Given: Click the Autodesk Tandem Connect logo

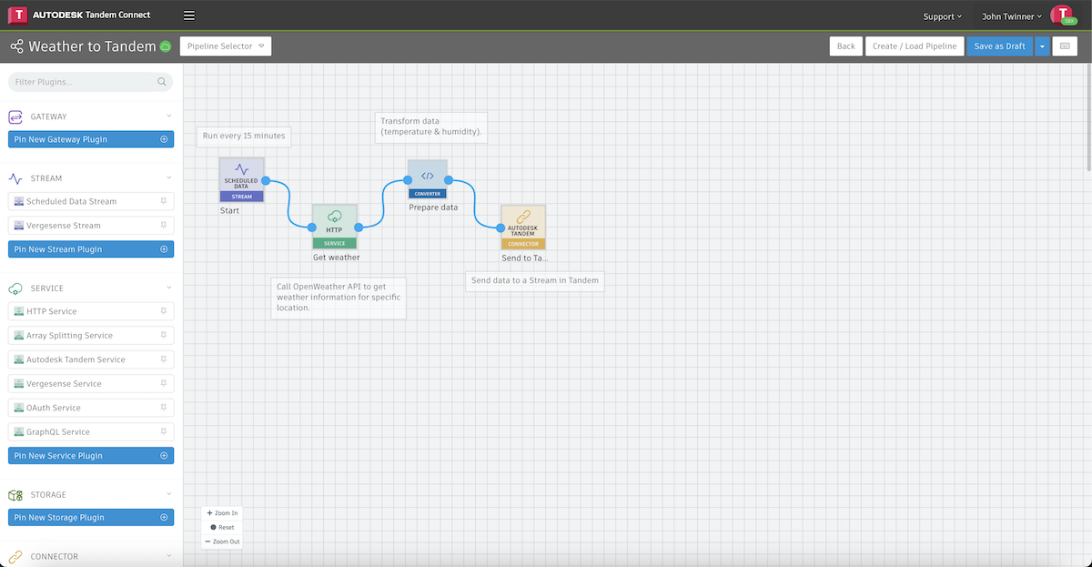Looking at the screenshot, I should point(79,15).
